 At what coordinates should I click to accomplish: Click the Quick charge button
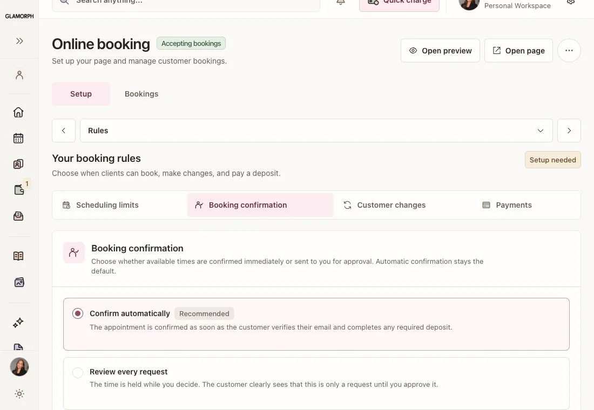[399, 3]
